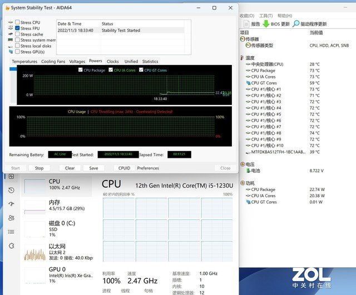Collapse the 电压 voltage group
356x295 pixels.
click(243, 164)
